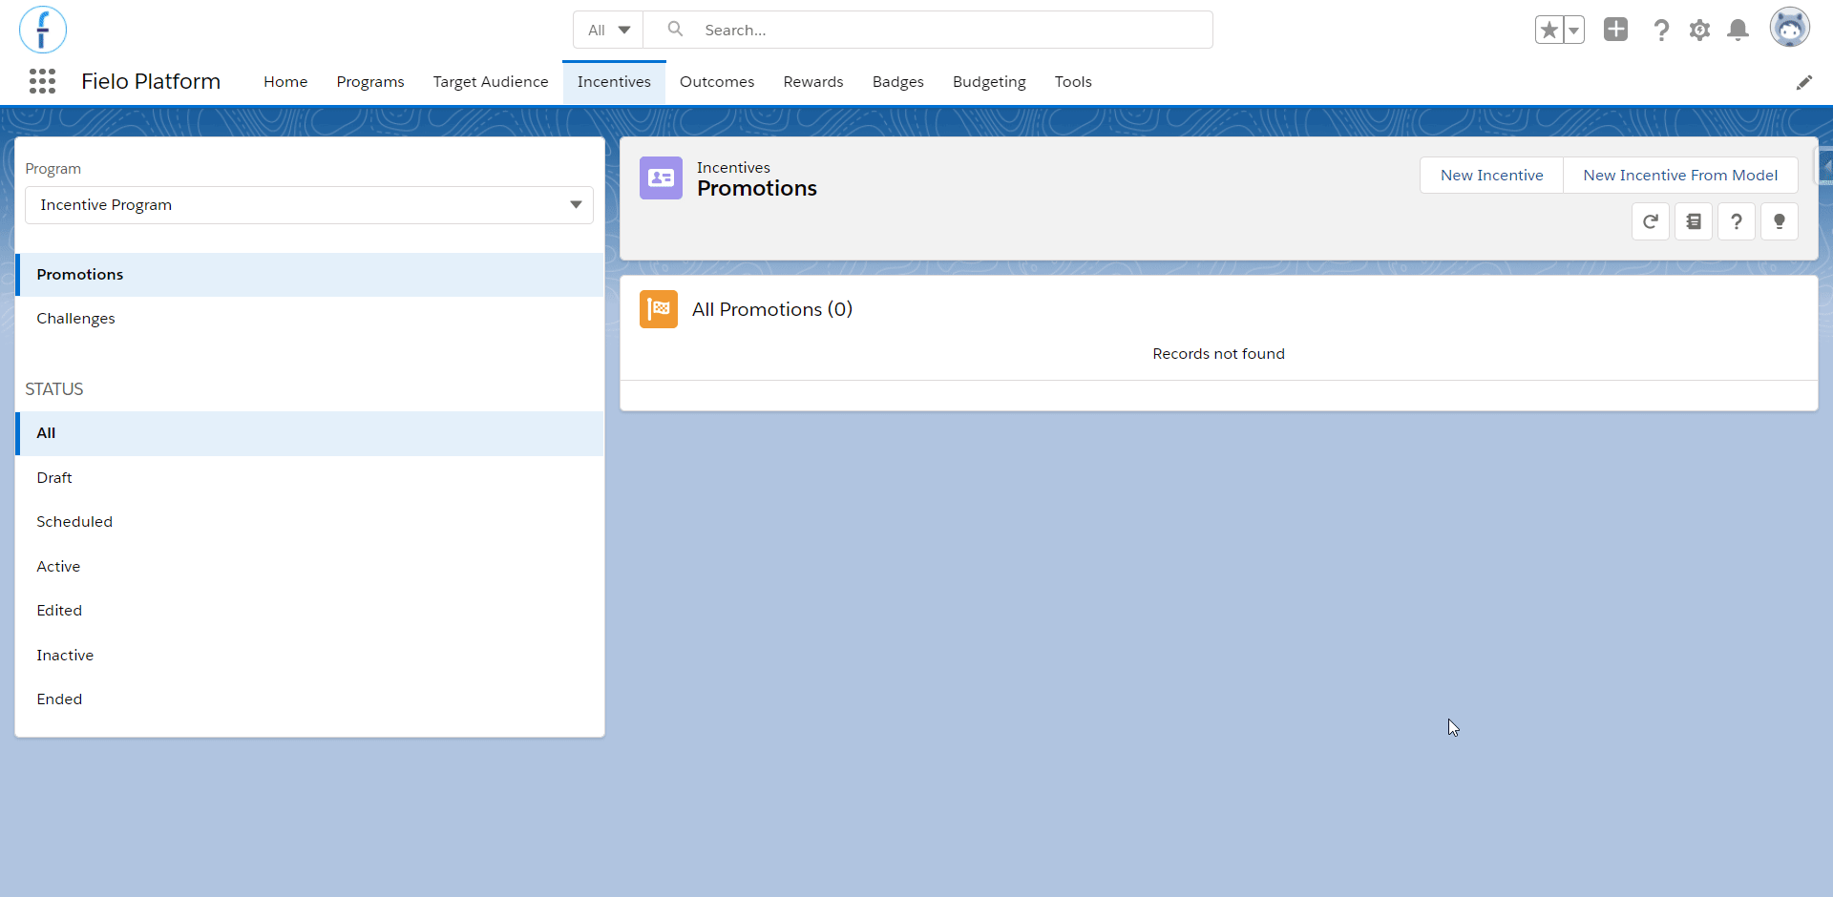Filter status by Inactive
Image resolution: width=1833 pixels, height=897 pixels.
point(310,656)
